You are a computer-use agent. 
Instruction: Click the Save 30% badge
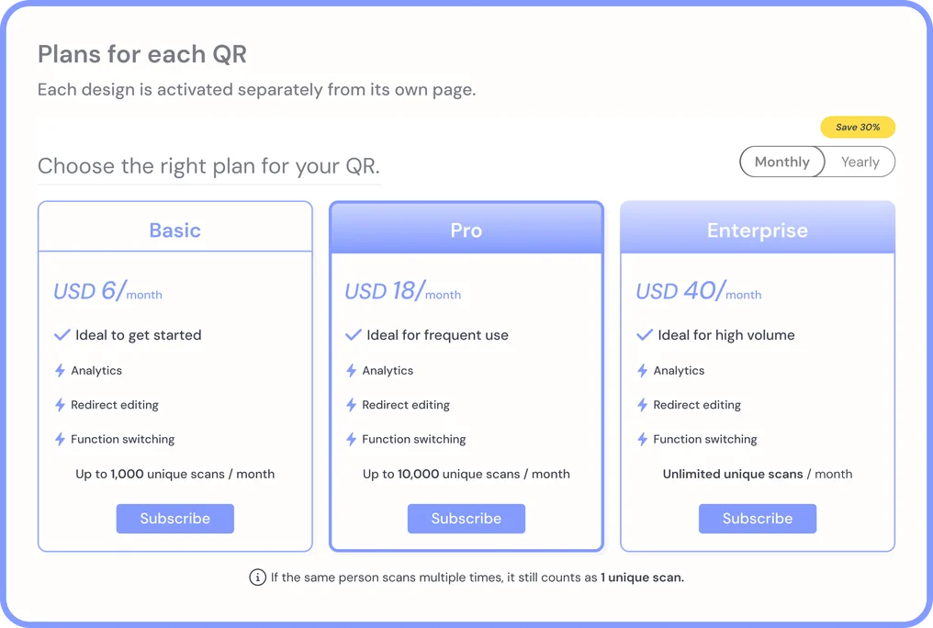pyautogui.click(x=858, y=128)
